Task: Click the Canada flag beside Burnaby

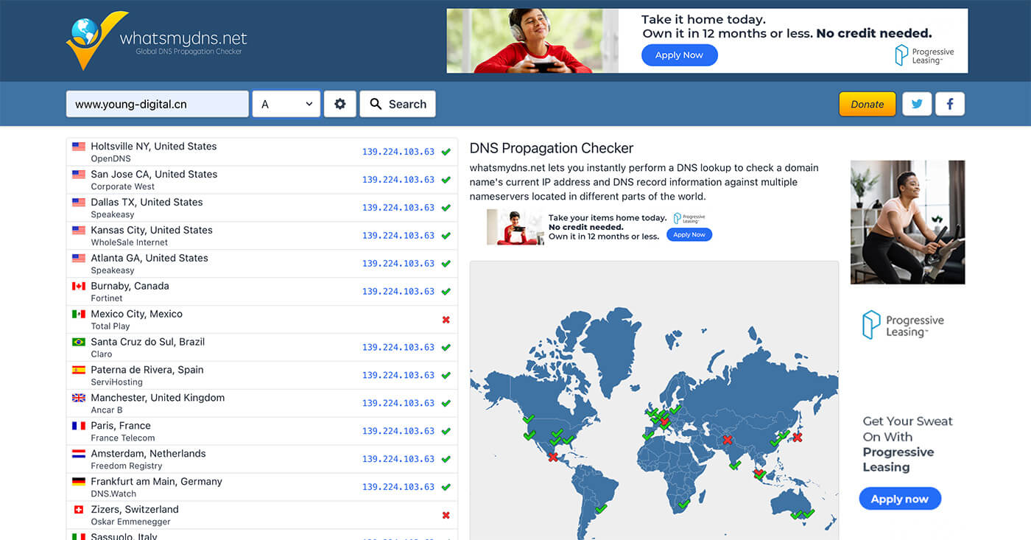Action: 79,286
